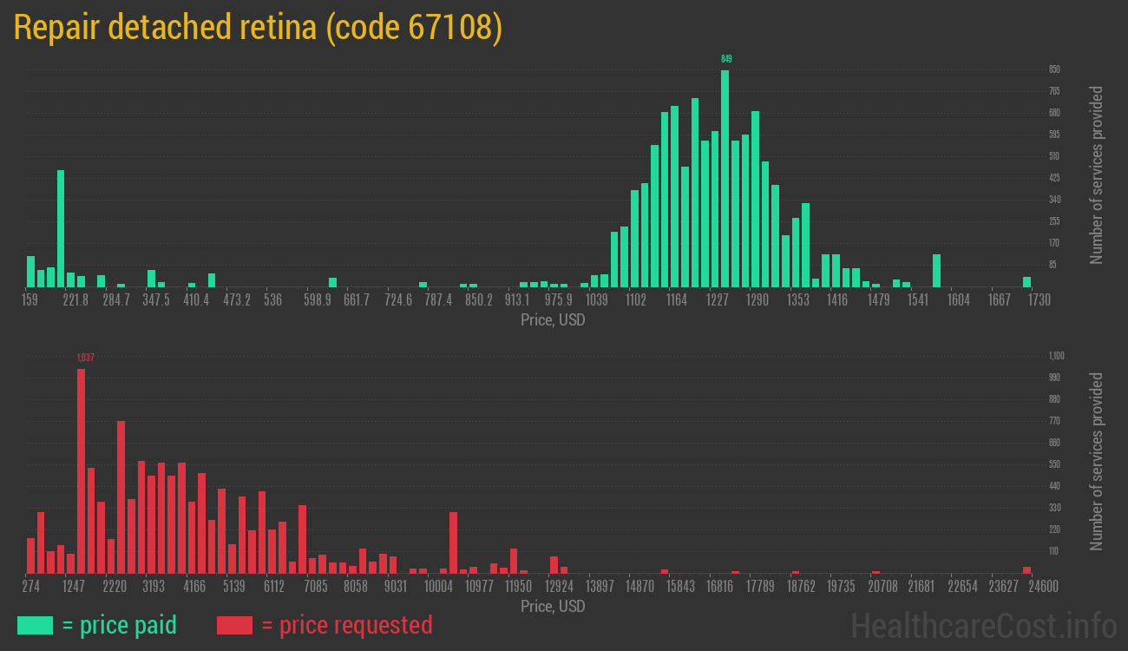Click the 'price requested' legend label

[x=346, y=625]
